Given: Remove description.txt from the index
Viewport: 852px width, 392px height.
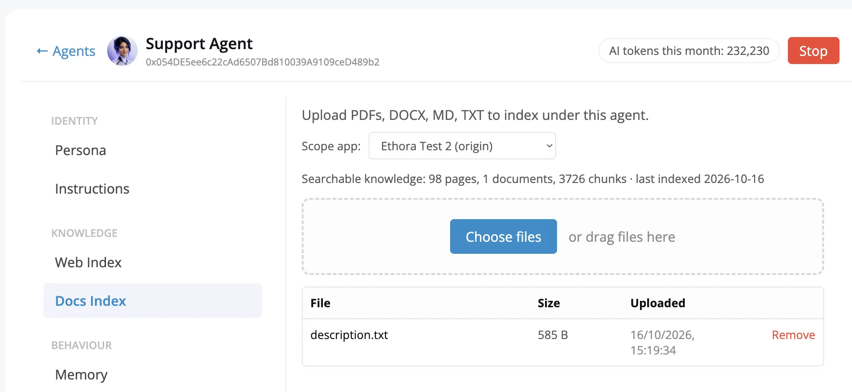Looking at the screenshot, I should point(793,335).
